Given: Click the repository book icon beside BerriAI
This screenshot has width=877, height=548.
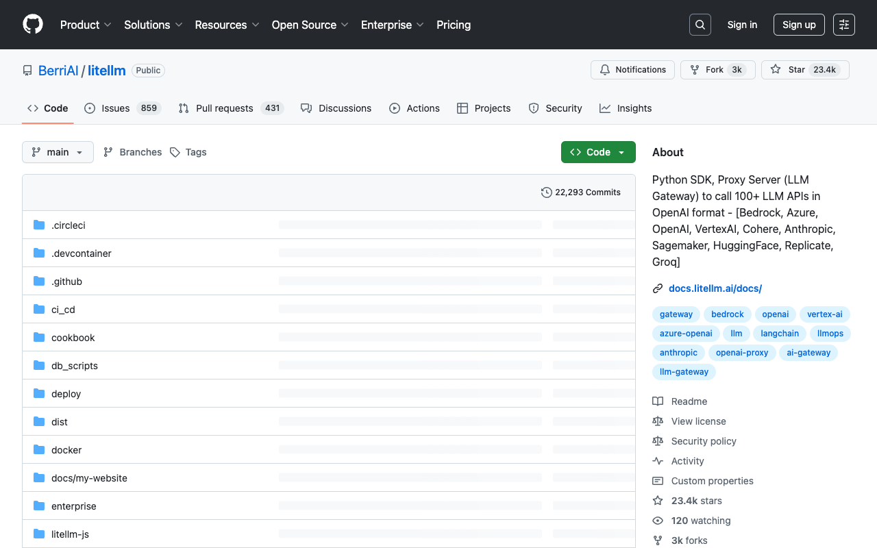Looking at the screenshot, I should coord(27,71).
